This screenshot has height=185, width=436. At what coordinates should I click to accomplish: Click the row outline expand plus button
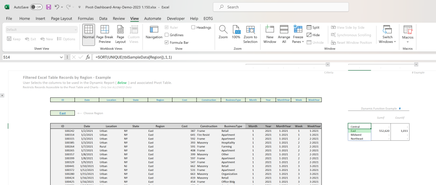coord(2,95)
